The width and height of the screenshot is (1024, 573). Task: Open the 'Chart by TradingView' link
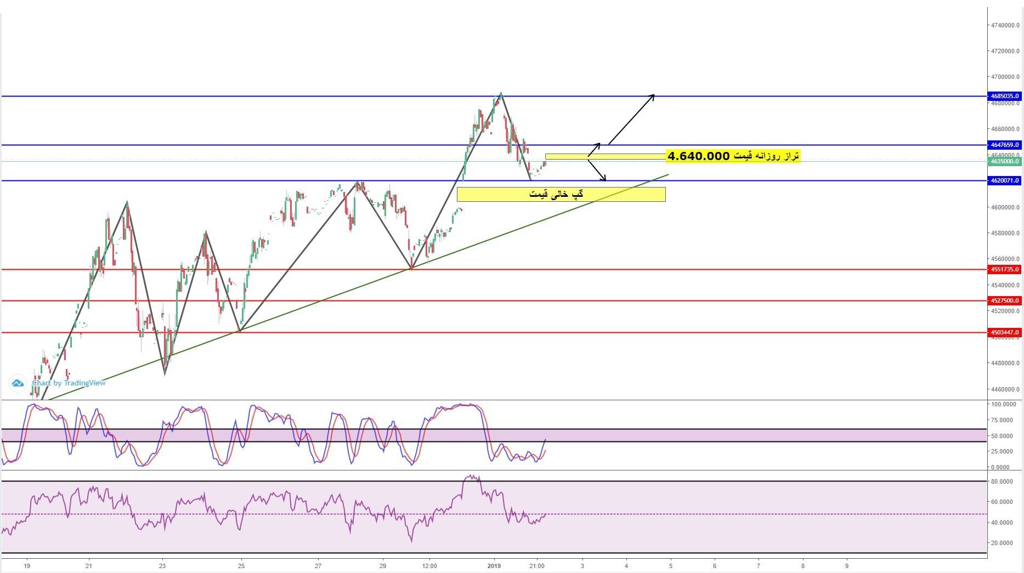[x=69, y=383]
